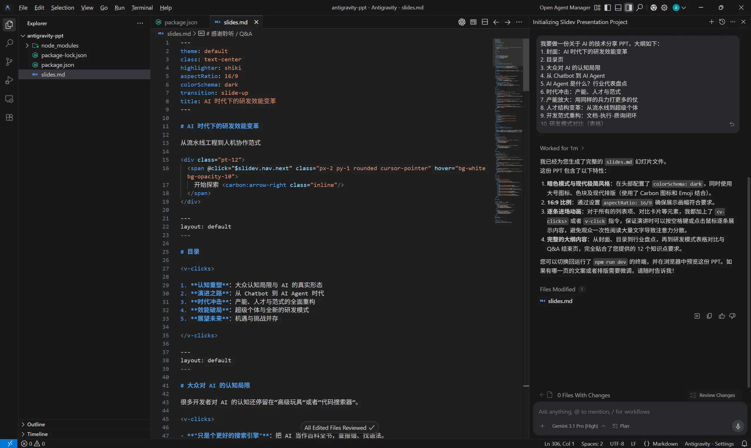Add context with plus in chat input
This screenshot has width=751, height=448.
pos(542,426)
